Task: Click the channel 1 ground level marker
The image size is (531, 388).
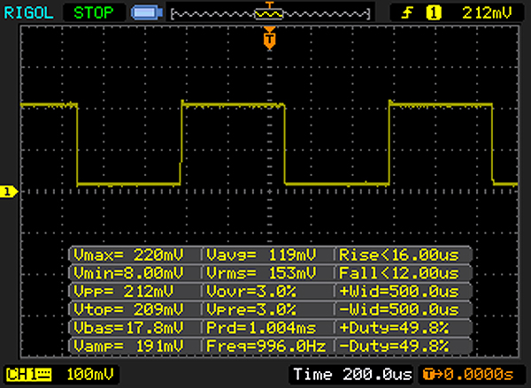Action: tap(8, 192)
